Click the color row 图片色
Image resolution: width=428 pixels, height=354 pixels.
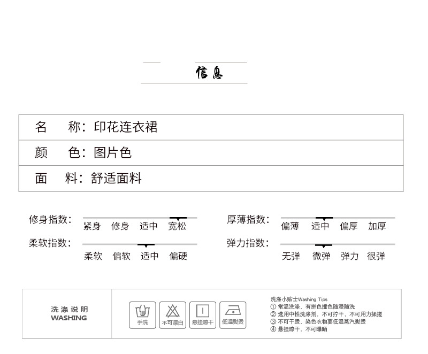click(211, 153)
